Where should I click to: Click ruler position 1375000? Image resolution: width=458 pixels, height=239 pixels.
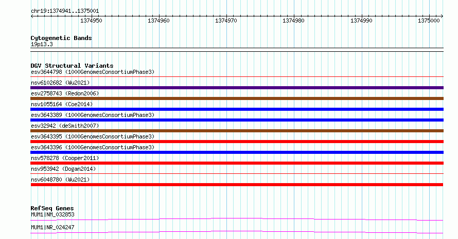(429, 21)
